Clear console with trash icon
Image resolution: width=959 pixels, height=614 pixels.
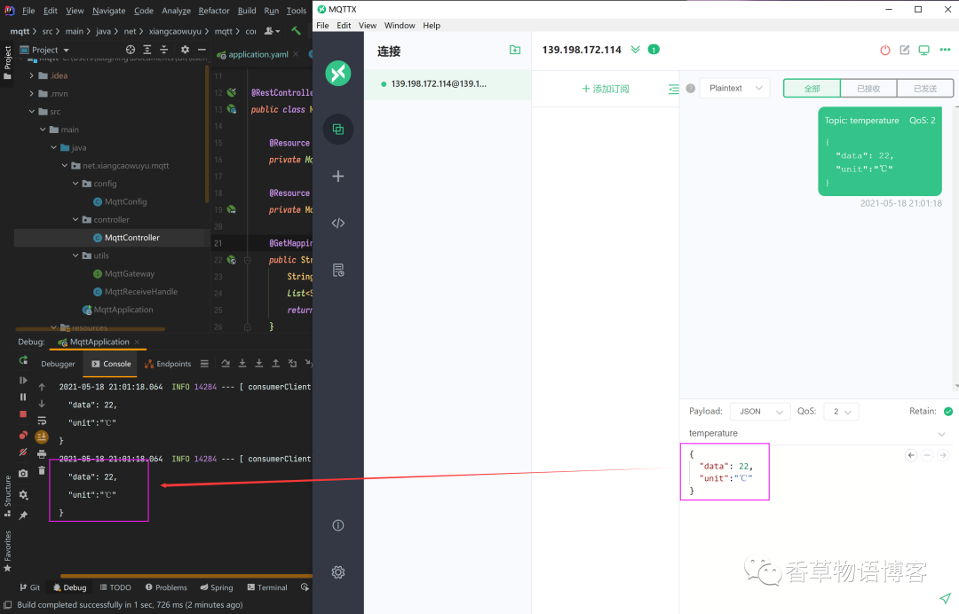pyautogui.click(x=42, y=470)
